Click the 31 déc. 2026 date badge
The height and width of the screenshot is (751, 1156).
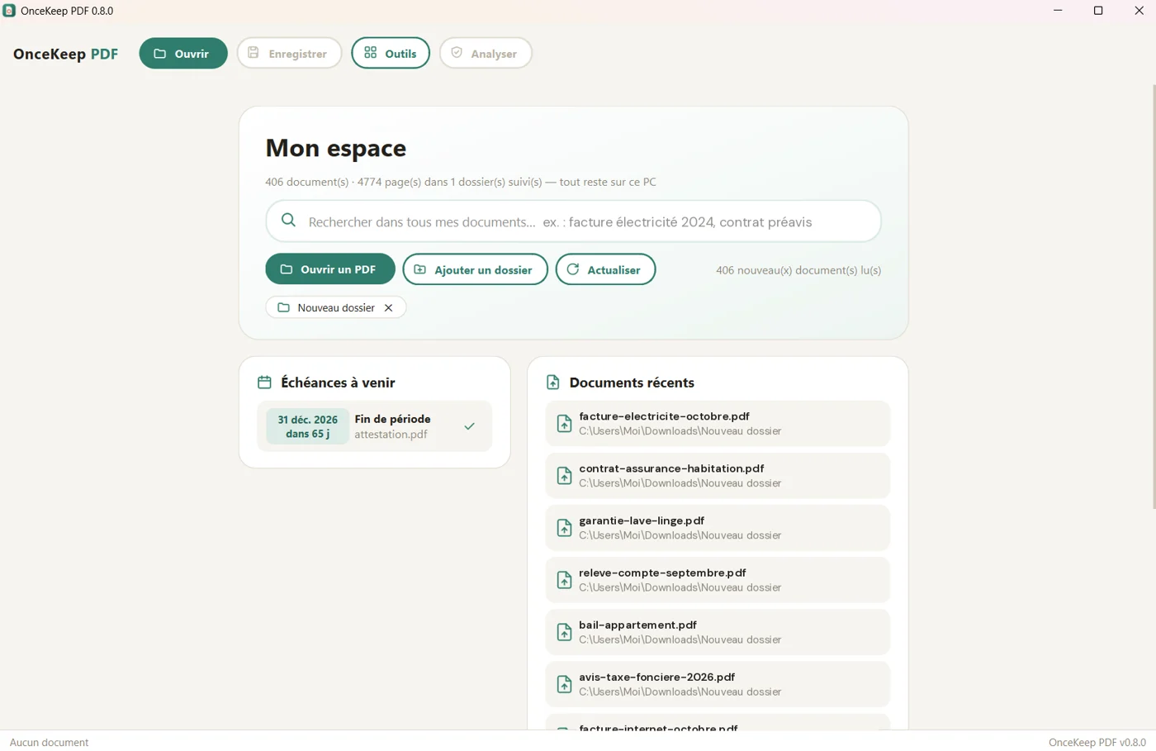pos(307,426)
